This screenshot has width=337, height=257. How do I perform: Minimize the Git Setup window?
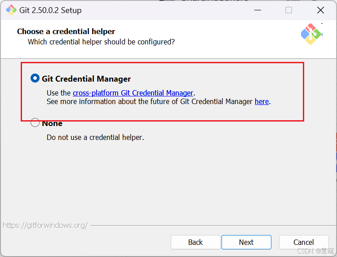click(x=257, y=10)
